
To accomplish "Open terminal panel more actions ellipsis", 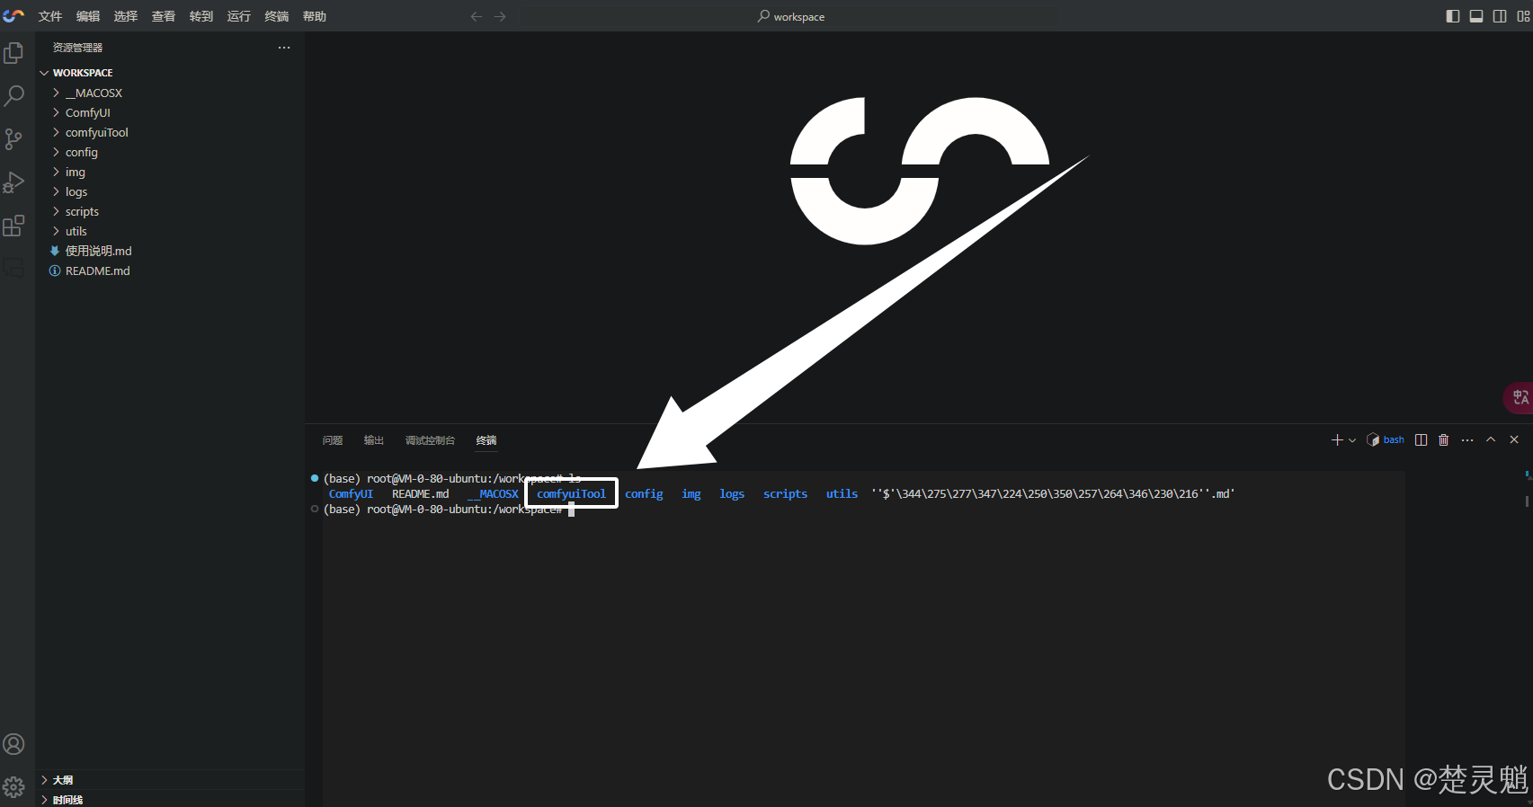I will coord(1467,439).
